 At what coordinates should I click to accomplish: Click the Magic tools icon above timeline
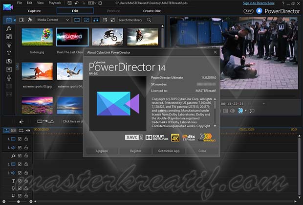point(21,121)
